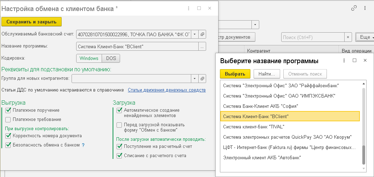Open the kebab menu in the program selection dialog
The height and width of the screenshot is (177, 374).
click(x=344, y=61)
